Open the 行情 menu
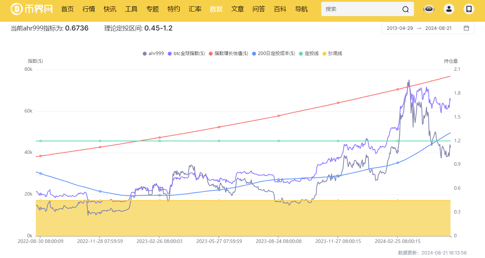Screen dimensions: 485x258 click(89, 9)
